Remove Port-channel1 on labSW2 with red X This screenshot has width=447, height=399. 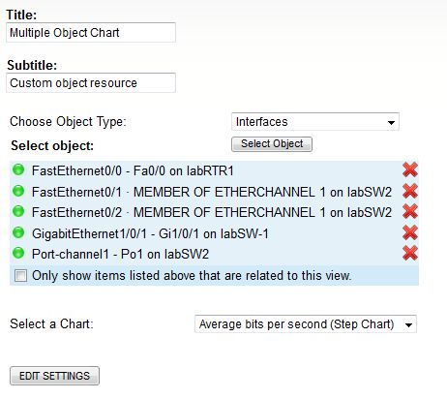pyautogui.click(x=410, y=253)
